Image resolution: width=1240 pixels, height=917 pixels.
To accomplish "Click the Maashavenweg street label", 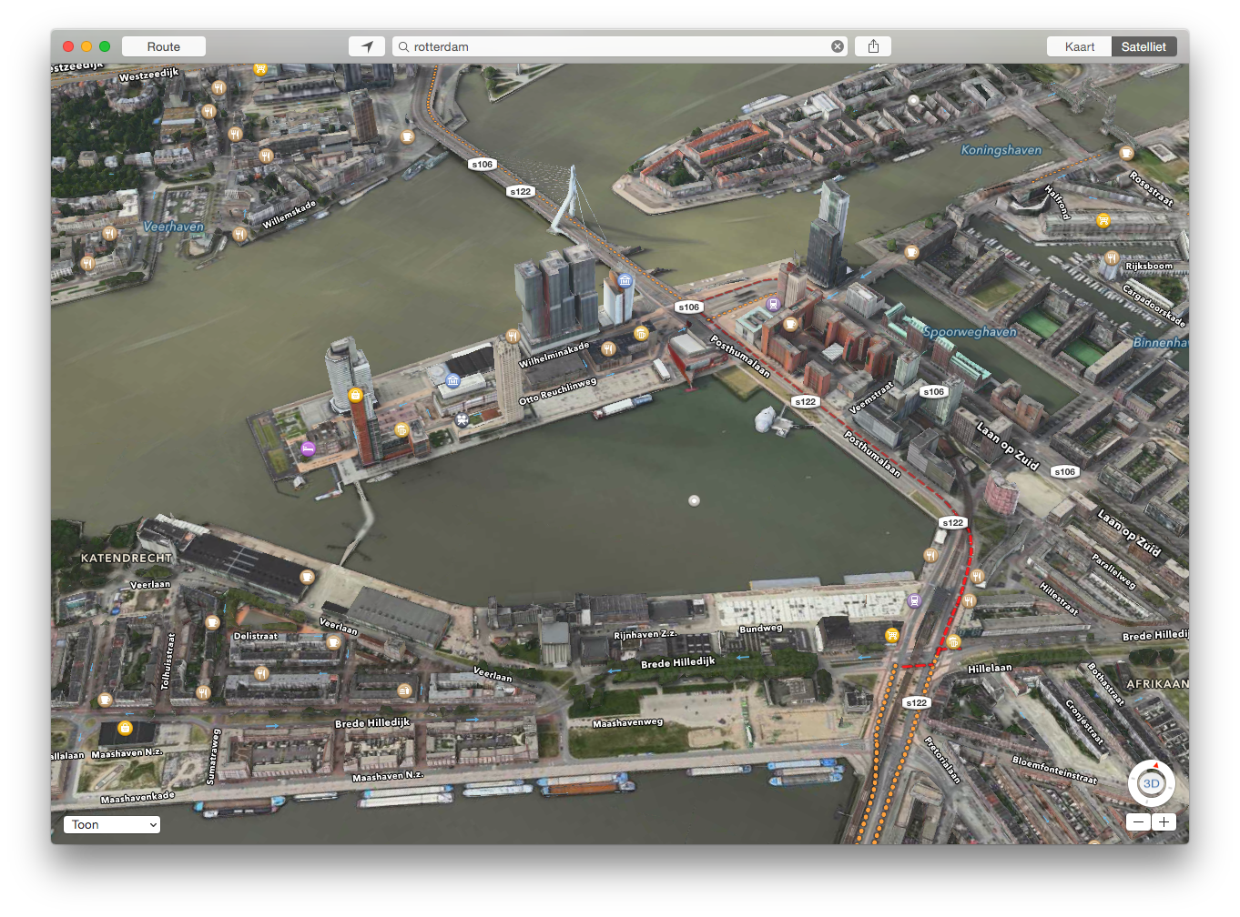I will point(628,723).
